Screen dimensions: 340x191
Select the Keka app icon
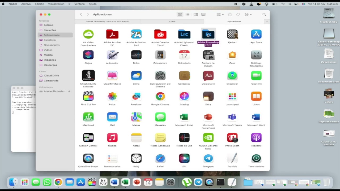click(x=208, y=96)
